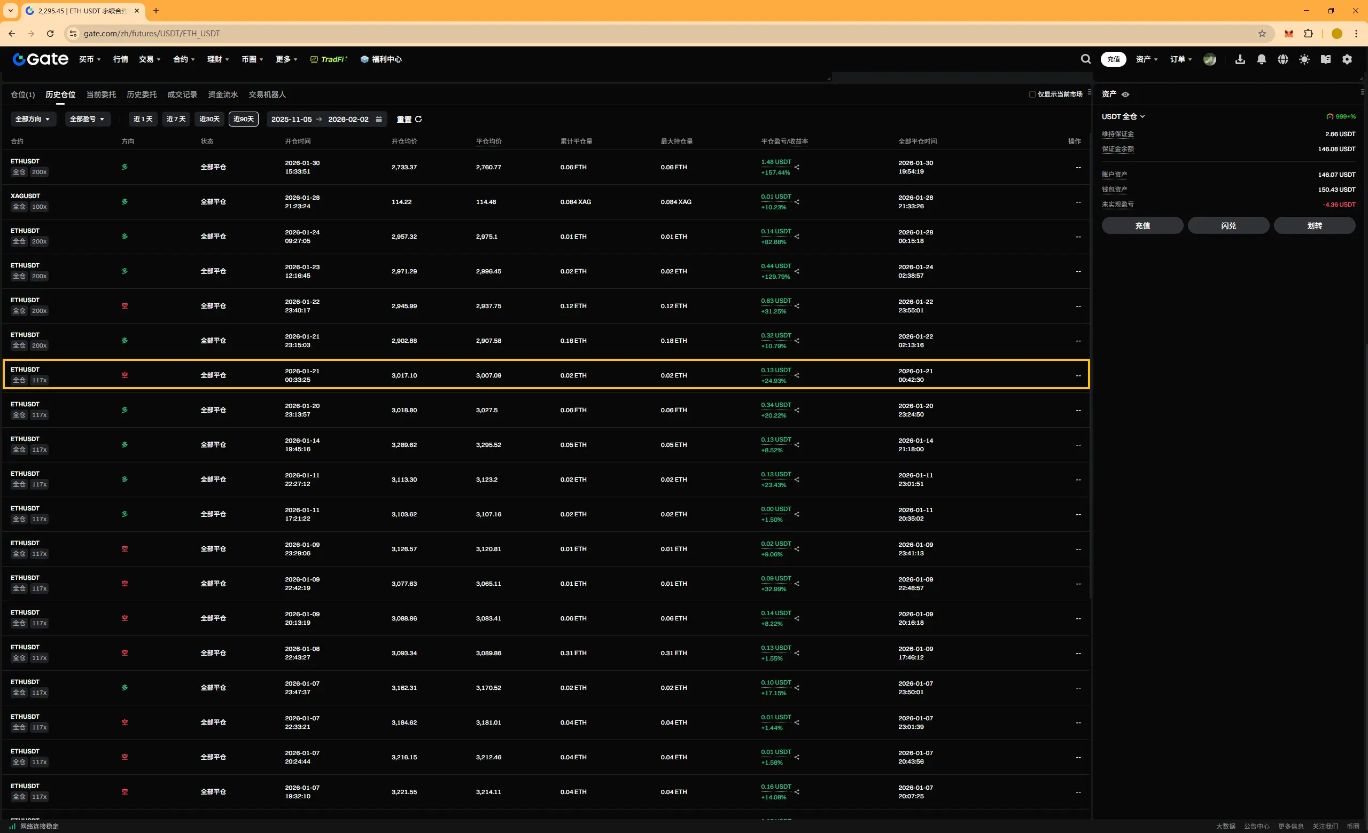The width and height of the screenshot is (1368, 833).
Task: Open the 全部方向 direction dropdown
Action: [33, 119]
